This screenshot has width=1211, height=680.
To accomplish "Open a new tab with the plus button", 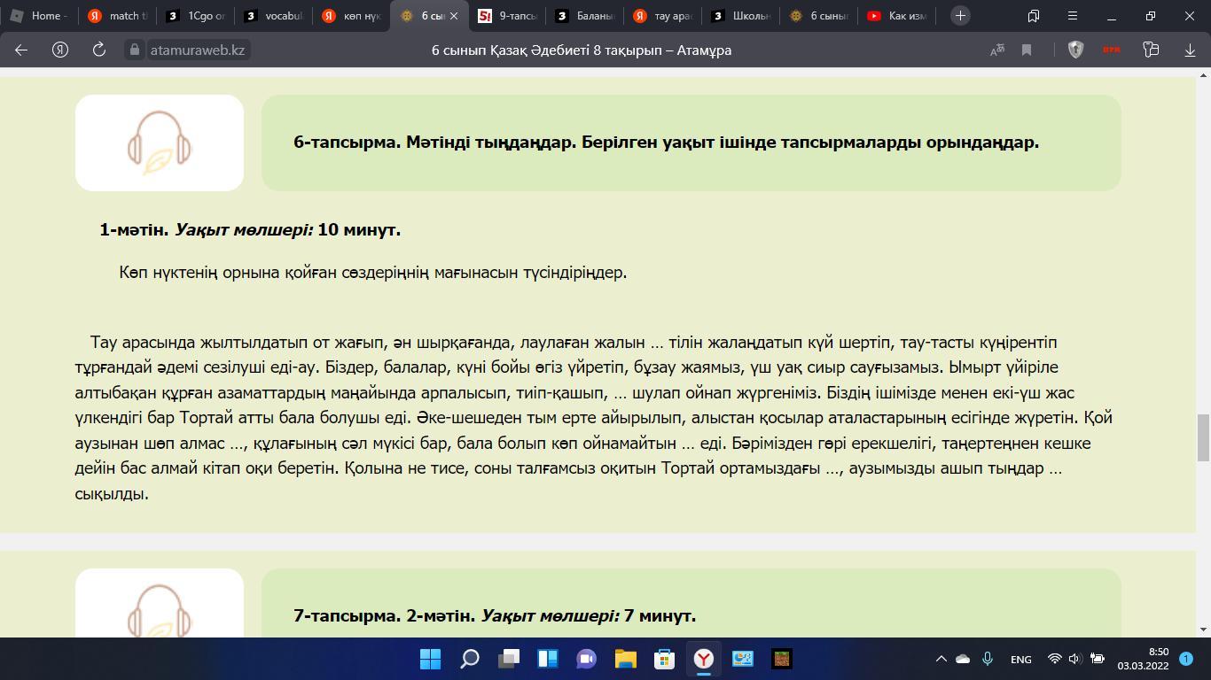I will 960,15.
